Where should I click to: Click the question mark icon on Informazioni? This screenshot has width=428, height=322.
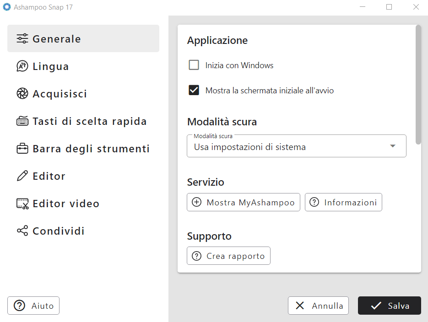[x=314, y=202]
